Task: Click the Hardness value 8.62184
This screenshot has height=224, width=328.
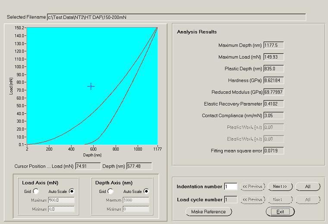Action: coord(274,81)
